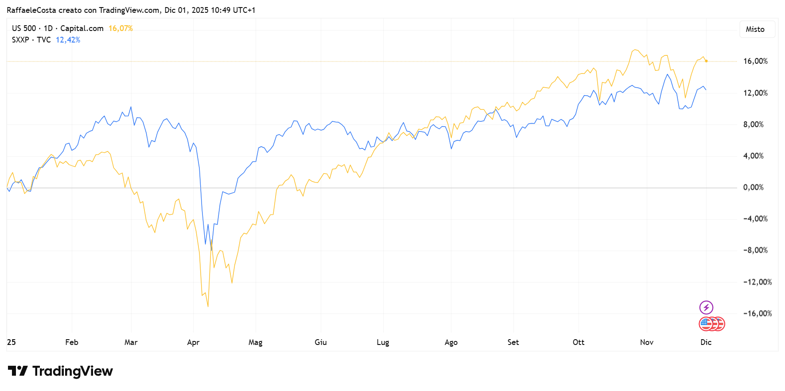Viewport: 785px width, 391px height.
Task: Click the Nov label on time axis
Action: coord(647,342)
